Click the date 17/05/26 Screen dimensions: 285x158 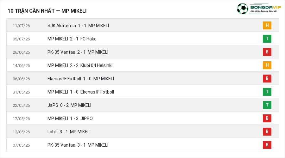21,118
